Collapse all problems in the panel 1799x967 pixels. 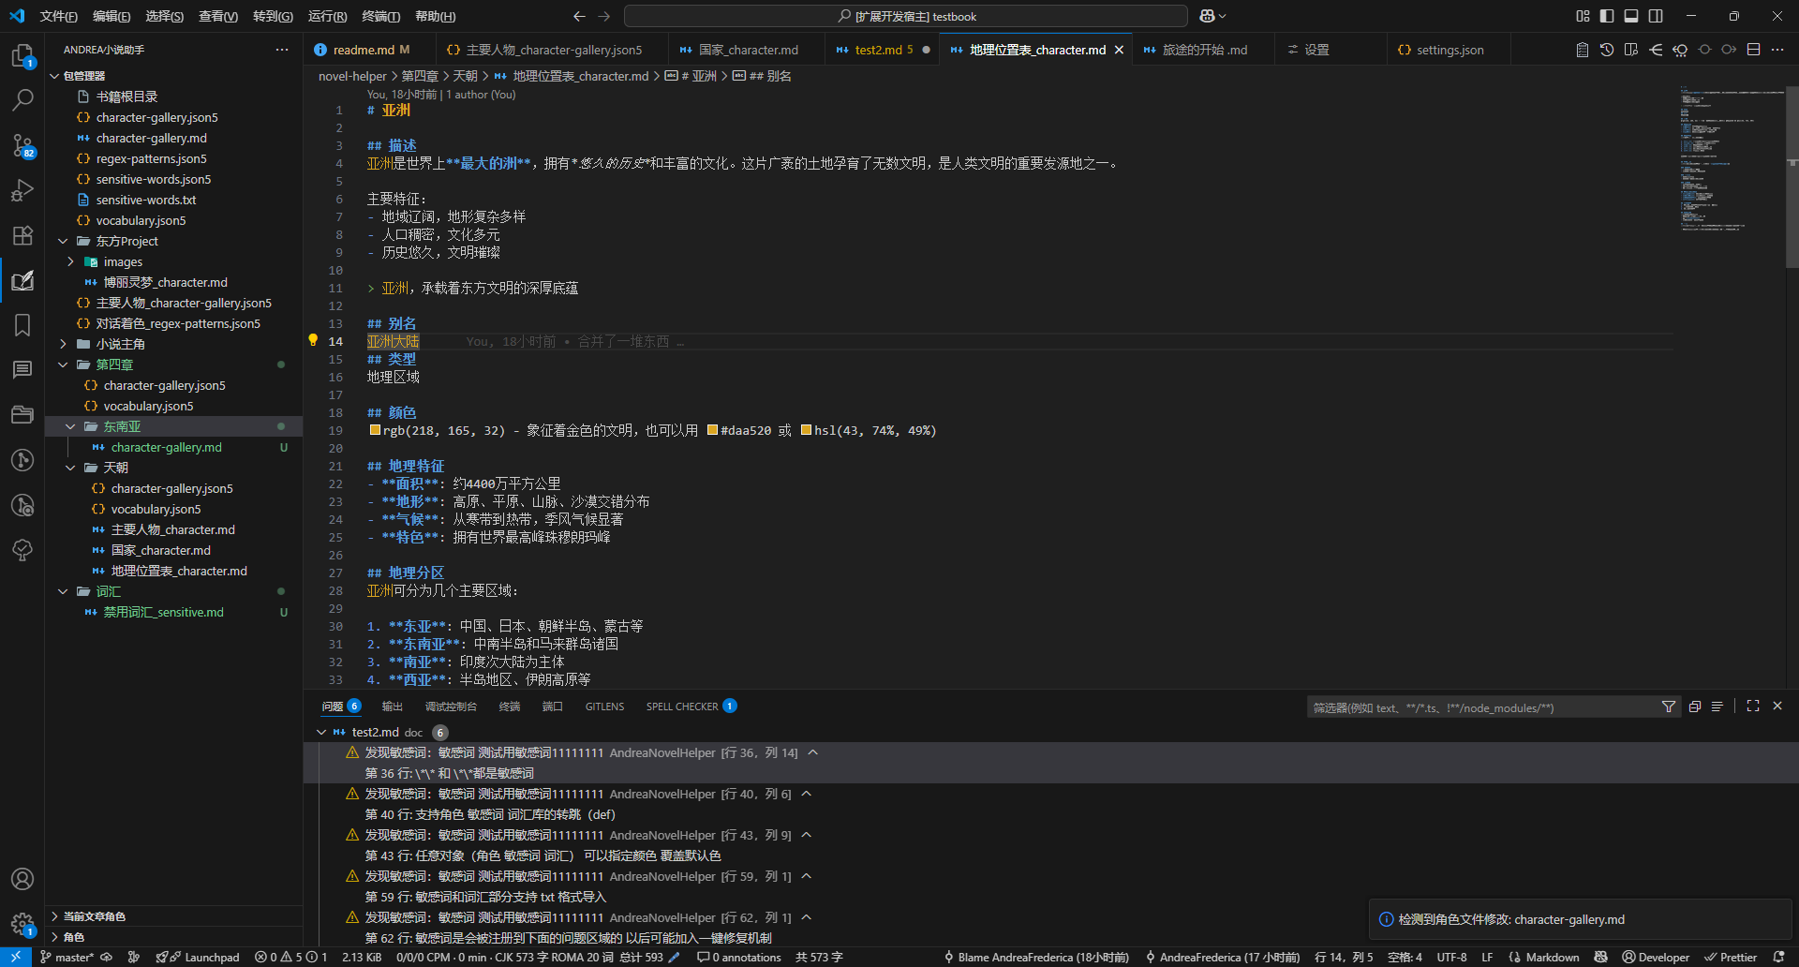tap(1695, 707)
